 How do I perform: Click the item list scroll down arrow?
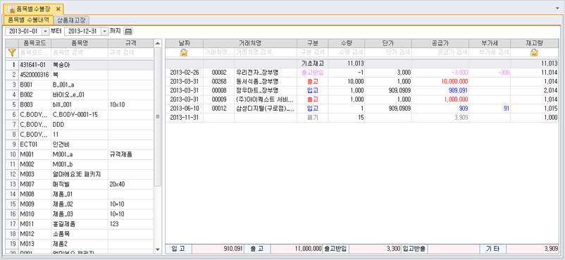tap(158, 249)
